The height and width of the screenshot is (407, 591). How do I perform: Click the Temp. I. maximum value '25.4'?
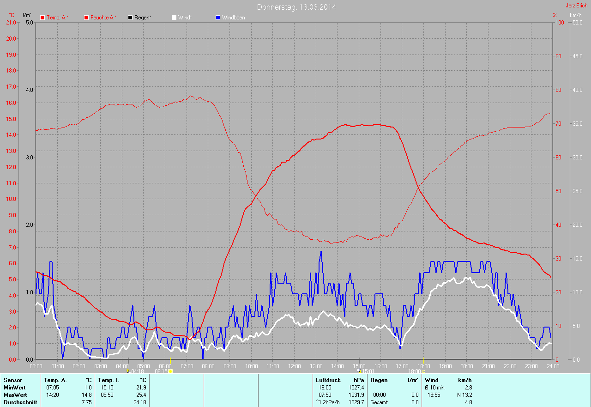tap(141, 395)
